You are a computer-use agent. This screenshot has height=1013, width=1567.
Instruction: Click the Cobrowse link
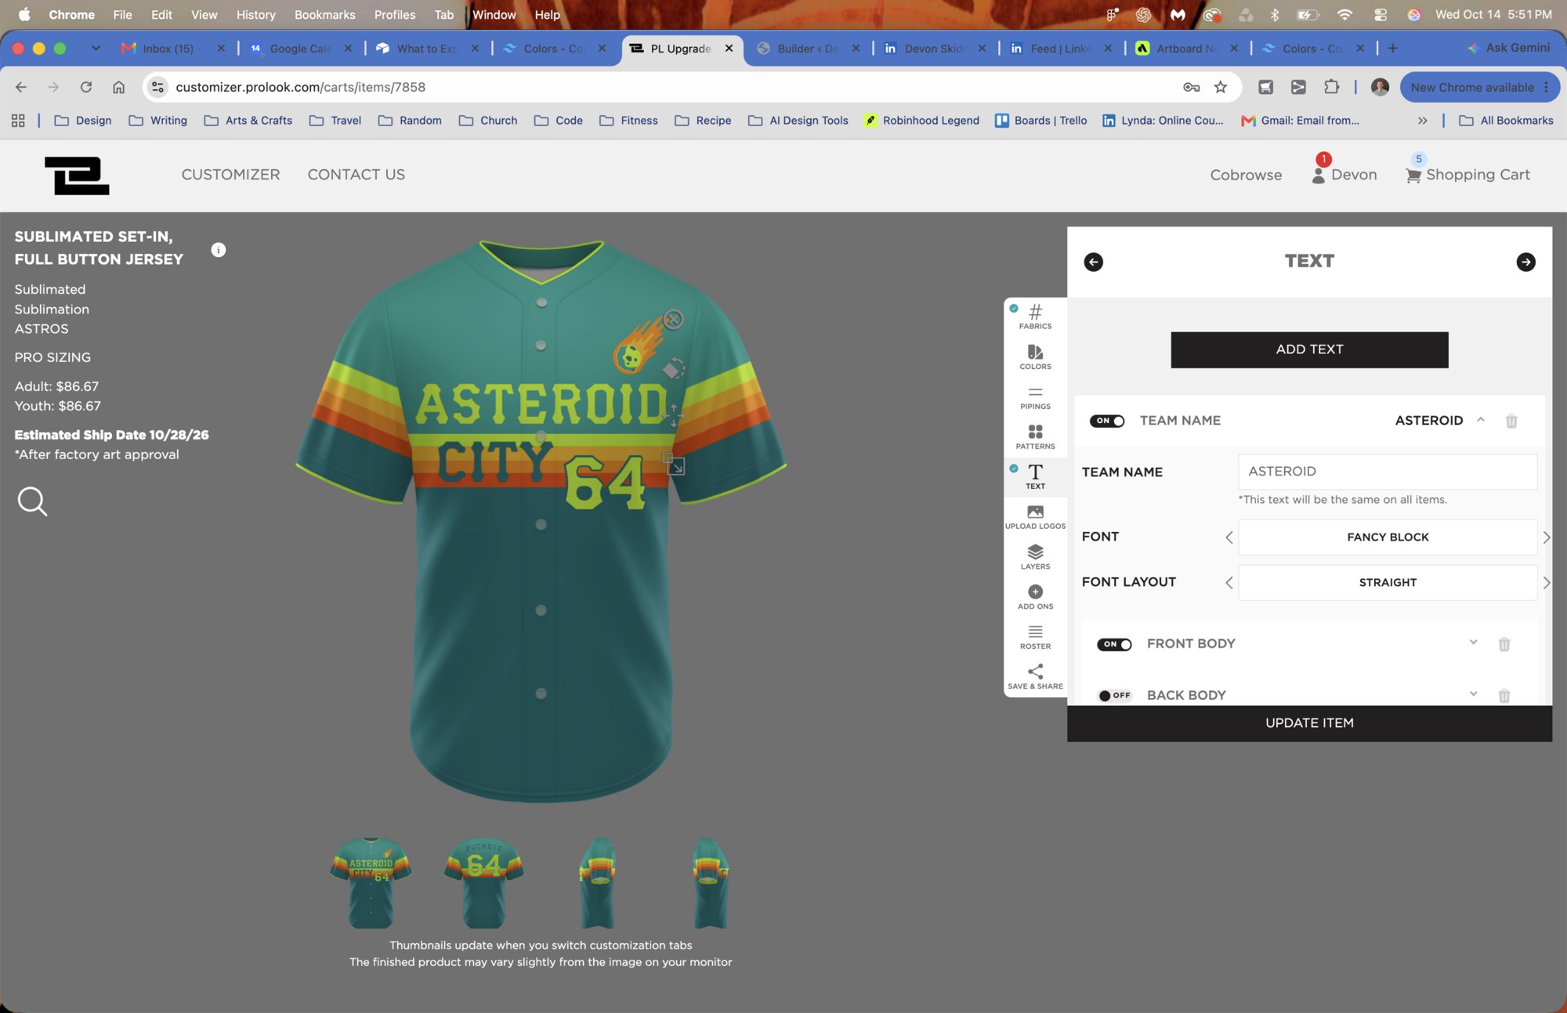[1246, 175]
